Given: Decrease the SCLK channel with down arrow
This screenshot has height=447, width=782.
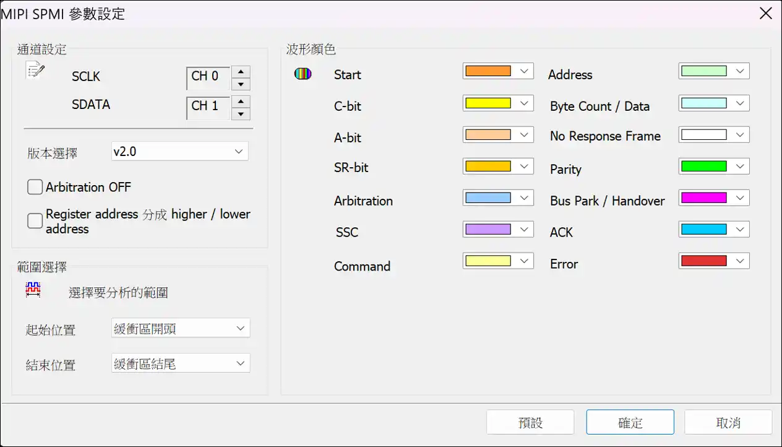Looking at the screenshot, I should pyautogui.click(x=241, y=85).
